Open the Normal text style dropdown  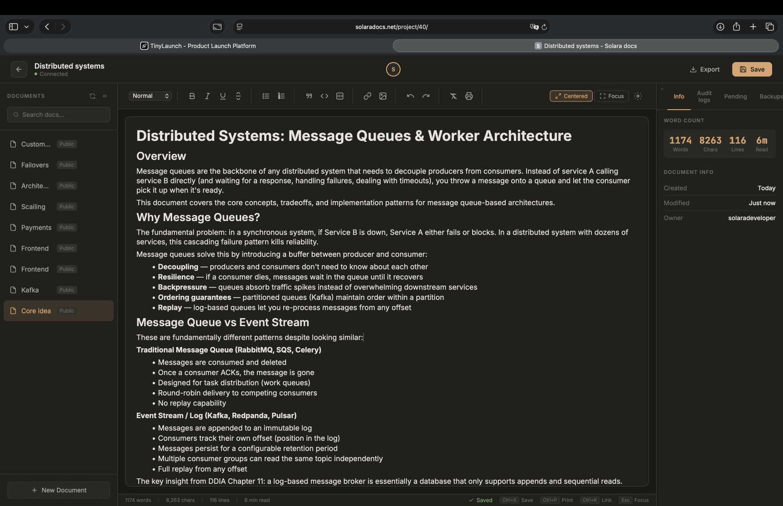[x=150, y=96]
